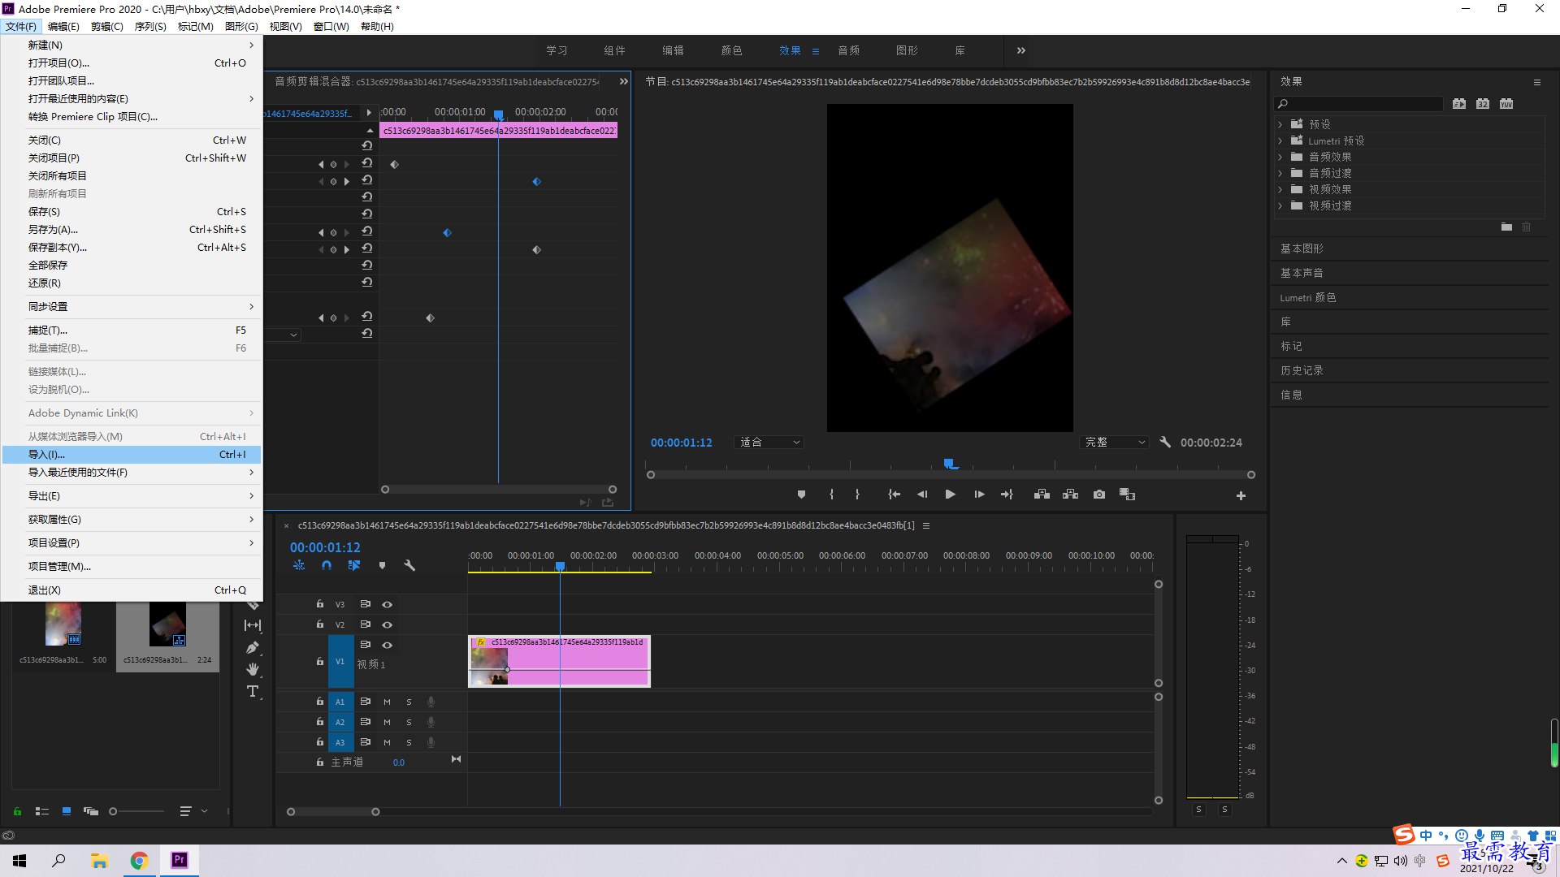This screenshot has height=877, width=1560.
Task: Open the 编辑(E) menu in menu bar
Action: point(63,27)
